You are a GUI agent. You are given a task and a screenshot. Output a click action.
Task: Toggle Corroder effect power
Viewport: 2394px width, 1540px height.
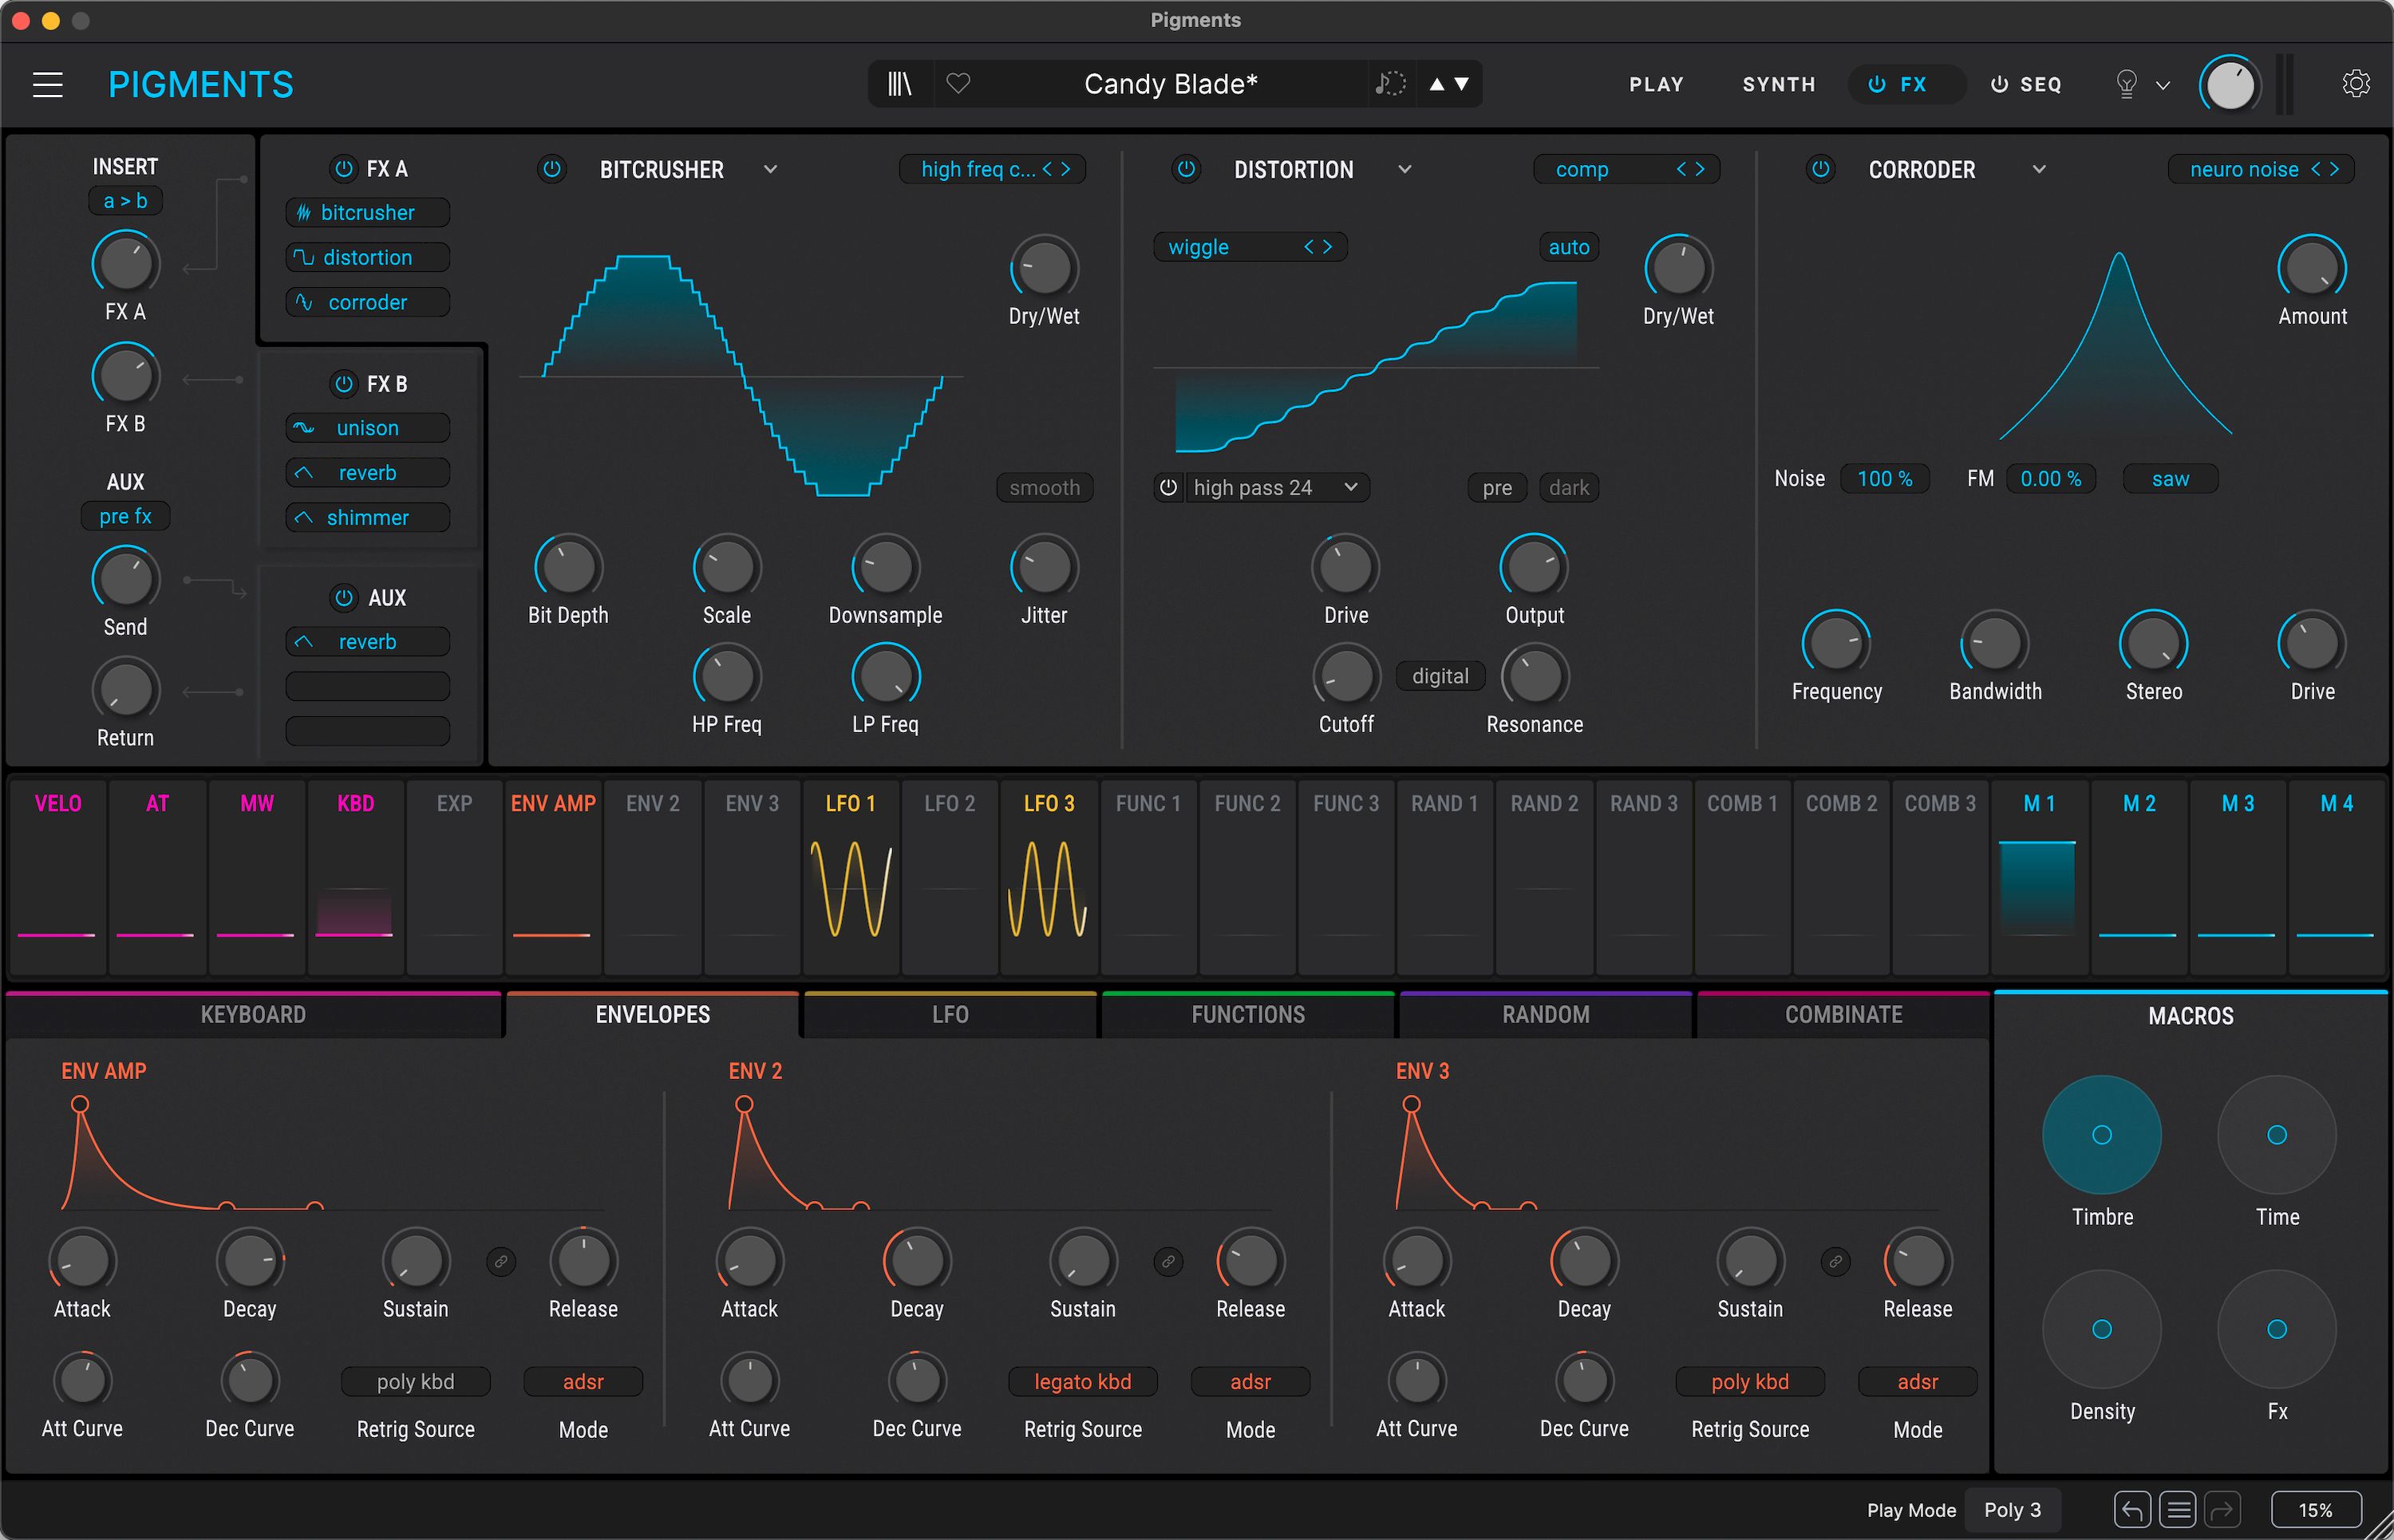point(1819,169)
